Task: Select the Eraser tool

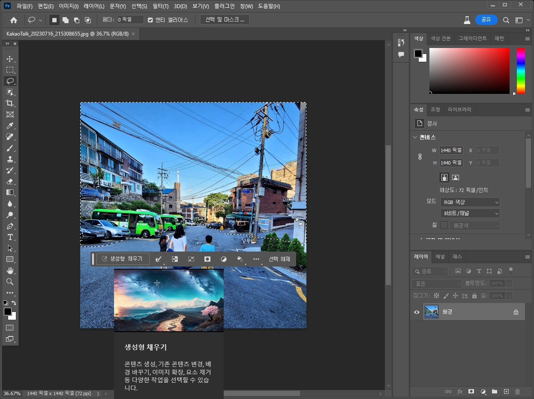Action: (10, 181)
